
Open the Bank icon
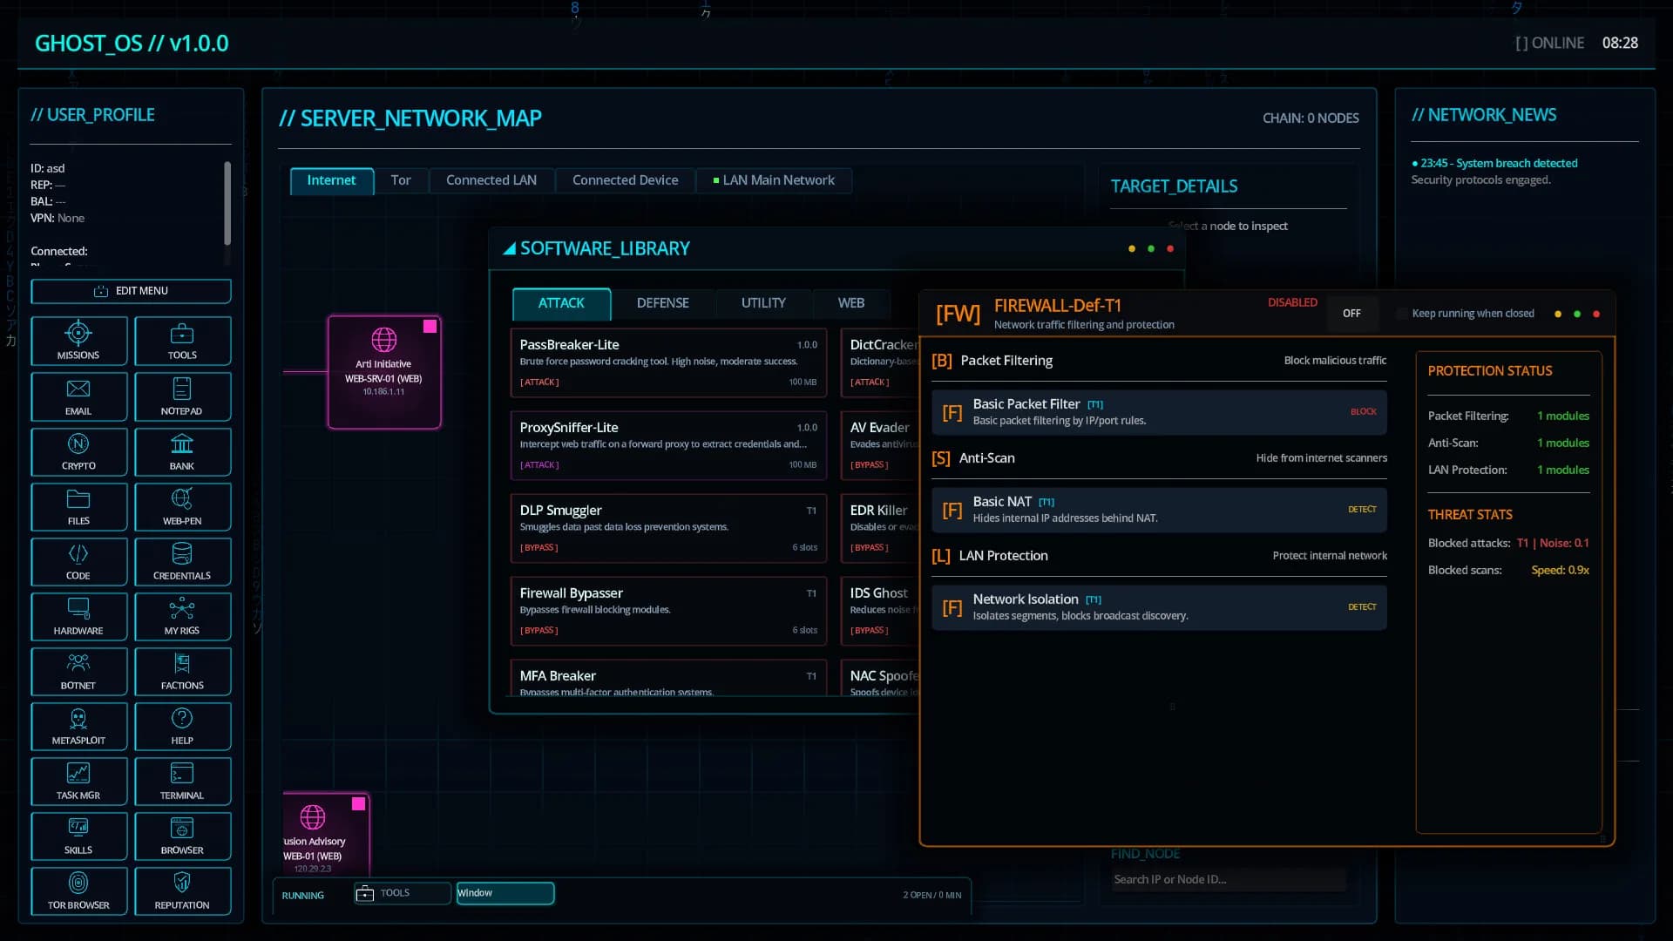(182, 451)
